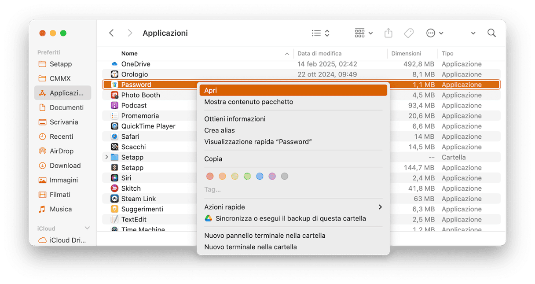Click the Share toolbar icon

tap(388, 33)
